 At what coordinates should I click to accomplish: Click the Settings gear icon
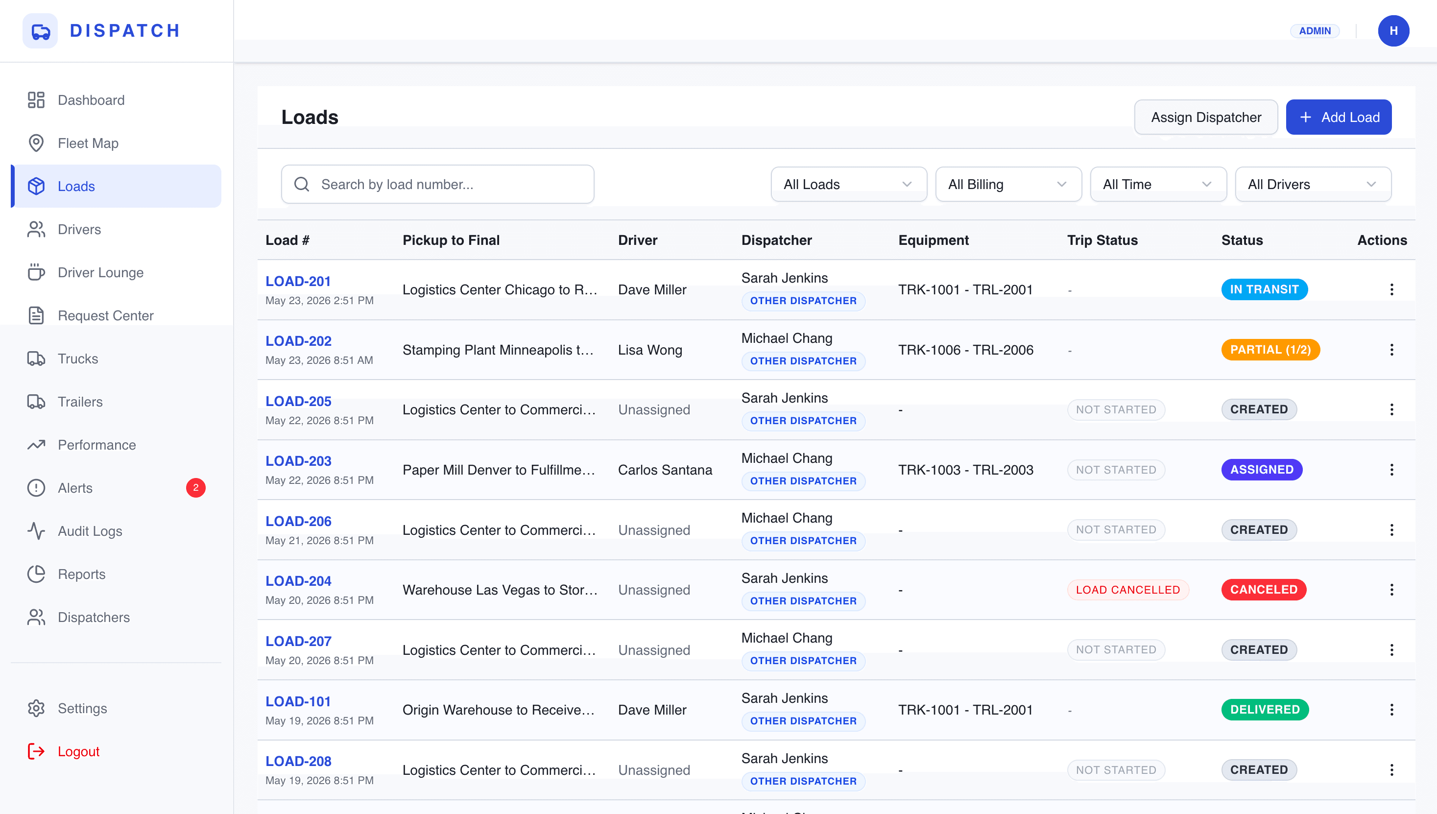click(x=36, y=708)
